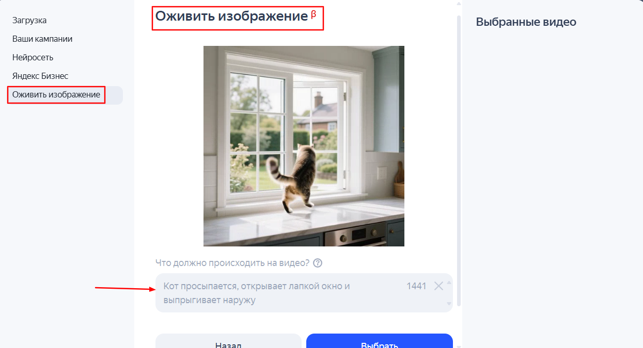The height and width of the screenshot is (348, 643).
Task: Click the main panel's bottom scroll arrow
Action: pyautogui.click(x=458, y=346)
